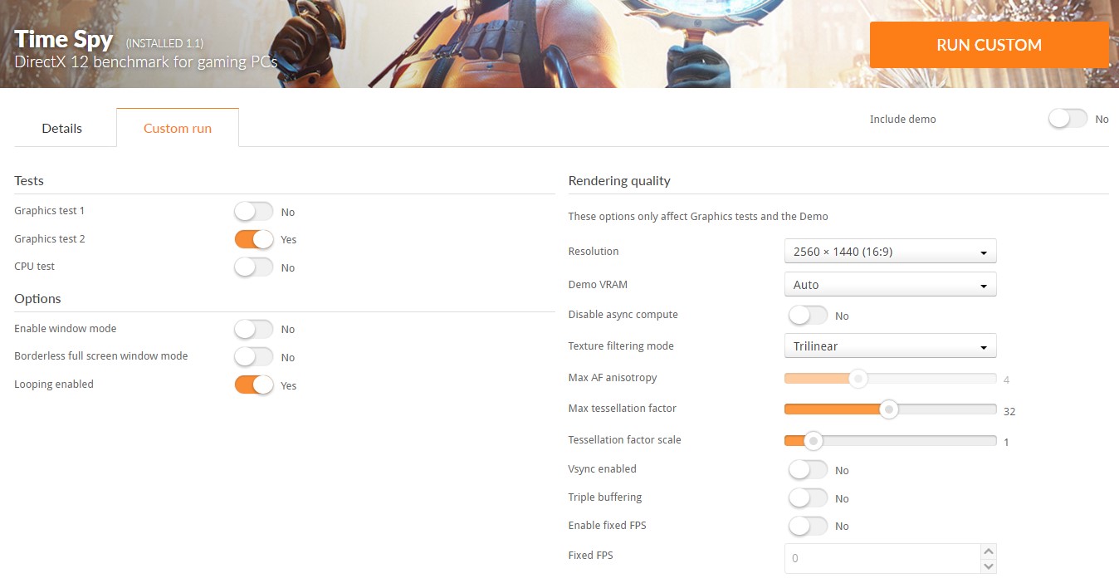Turn on Triple buffering toggle

808,498
